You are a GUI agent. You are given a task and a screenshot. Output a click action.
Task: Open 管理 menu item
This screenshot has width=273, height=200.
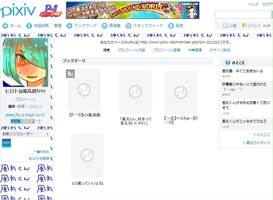58,26
